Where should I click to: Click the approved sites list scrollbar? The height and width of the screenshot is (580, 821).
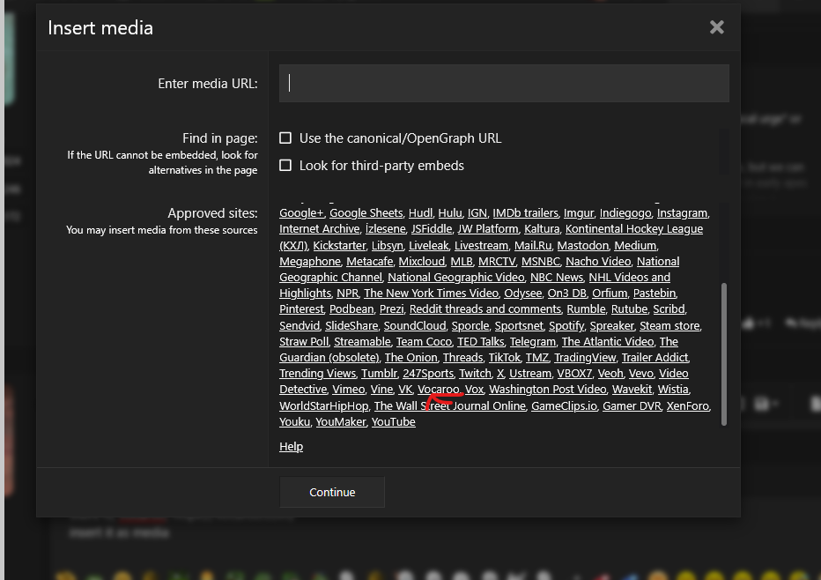pyautogui.click(x=724, y=354)
